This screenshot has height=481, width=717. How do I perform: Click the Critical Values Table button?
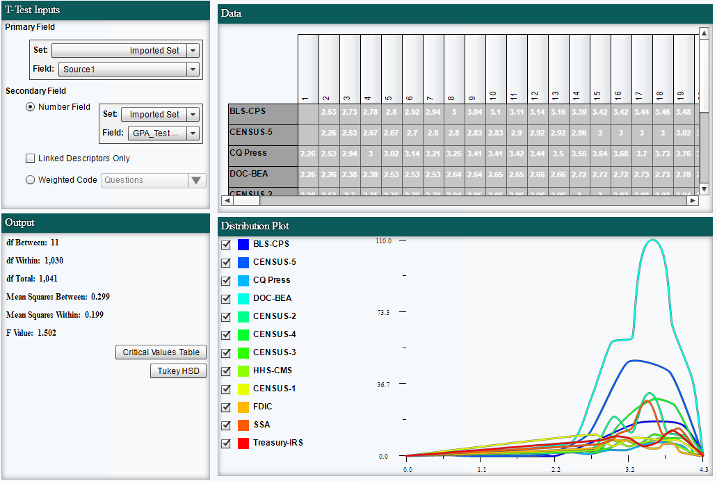(x=161, y=352)
